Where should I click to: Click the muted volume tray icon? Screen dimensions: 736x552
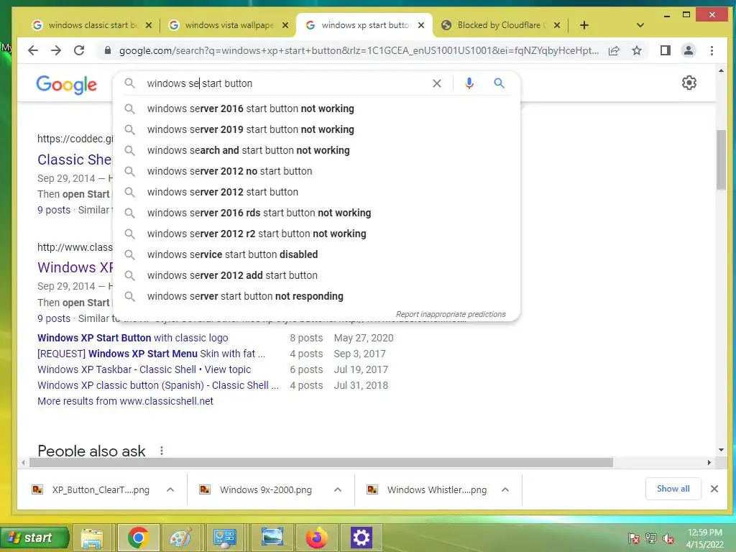[668, 538]
